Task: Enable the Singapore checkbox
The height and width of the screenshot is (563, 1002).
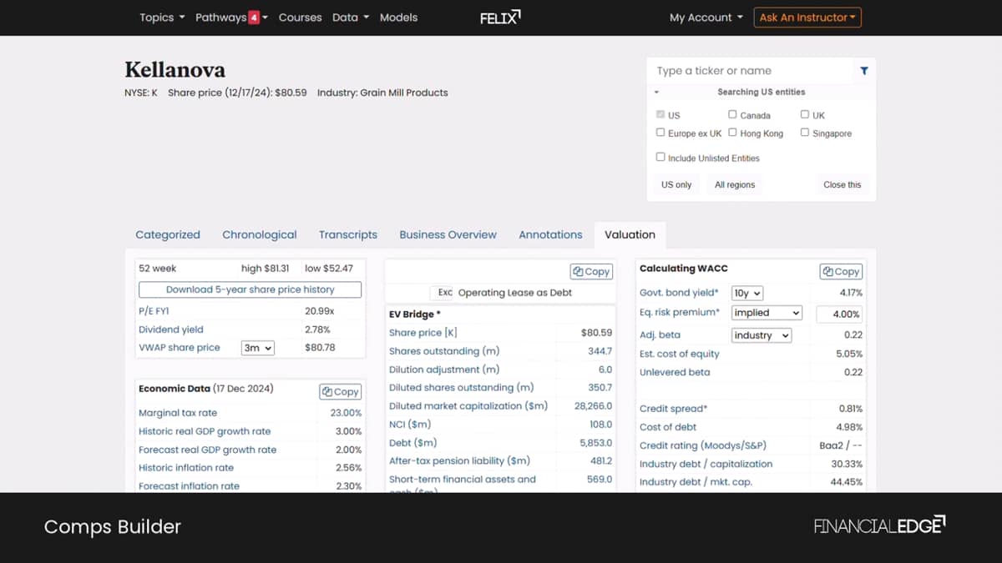Action: [x=805, y=133]
